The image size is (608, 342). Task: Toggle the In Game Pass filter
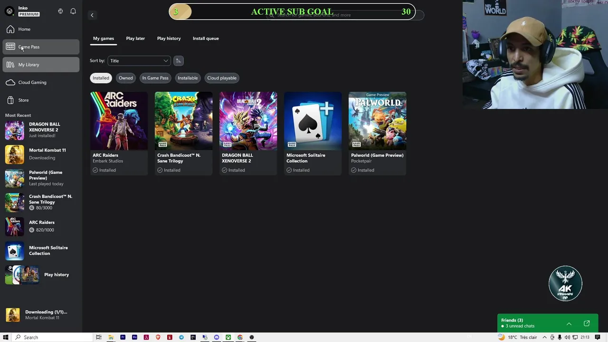coord(155,78)
